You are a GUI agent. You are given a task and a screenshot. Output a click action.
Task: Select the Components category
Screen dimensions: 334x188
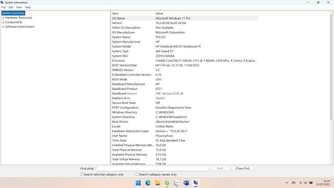(13, 22)
